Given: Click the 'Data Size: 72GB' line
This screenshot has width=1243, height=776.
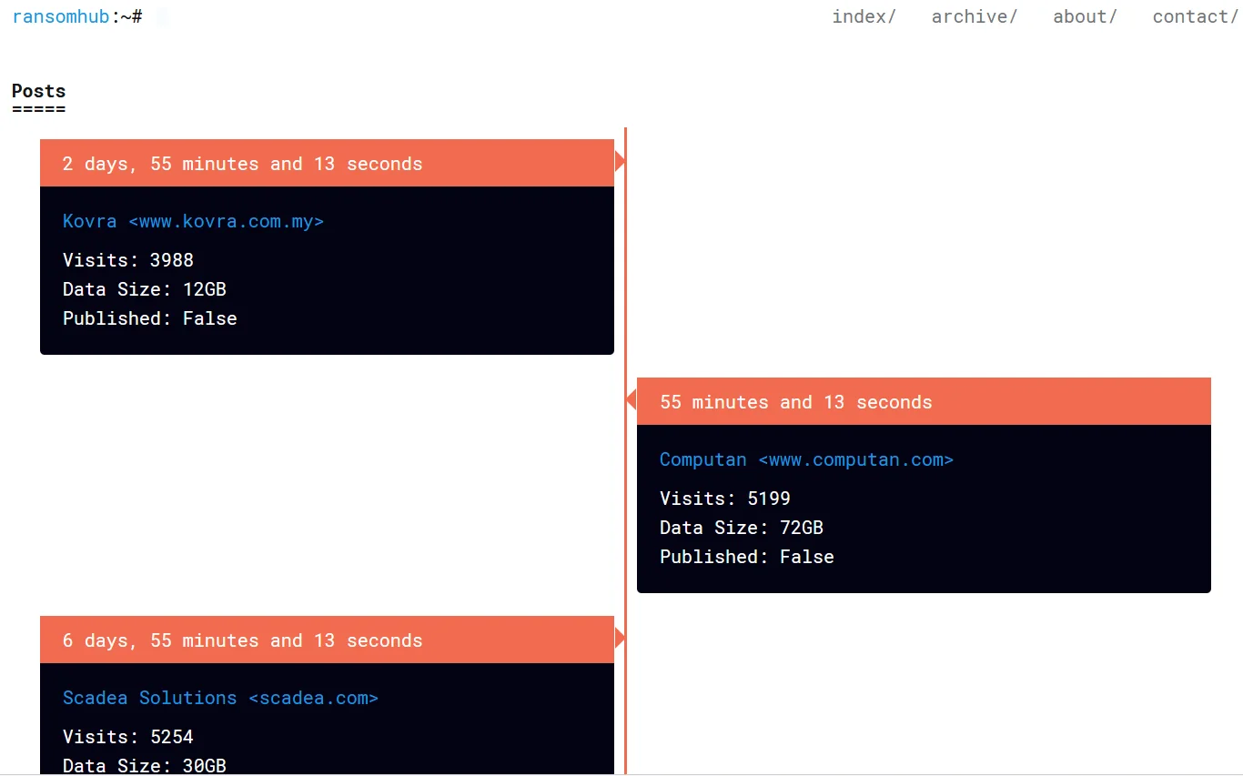Looking at the screenshot, I should (742, 528).
